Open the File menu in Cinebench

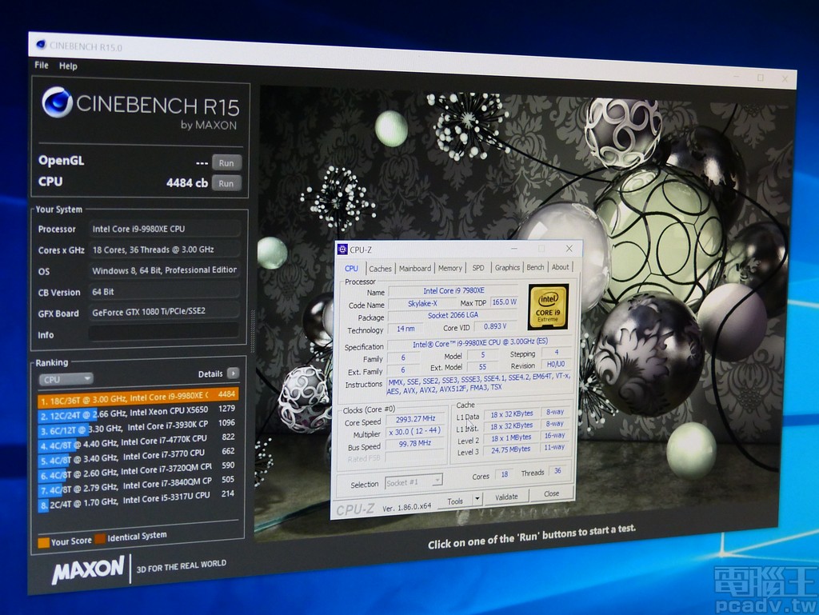pos(42,65)
